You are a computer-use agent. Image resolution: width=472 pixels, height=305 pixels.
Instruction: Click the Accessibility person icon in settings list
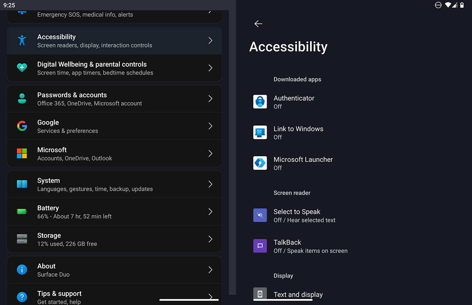click(22, 41)
